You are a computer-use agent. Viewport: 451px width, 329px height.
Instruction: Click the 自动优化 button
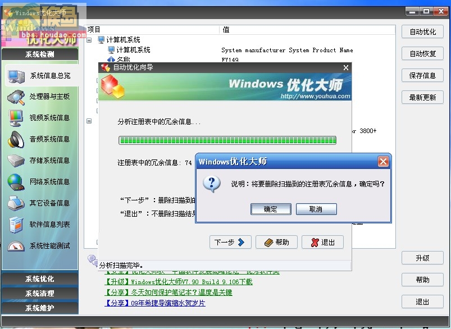click(422, 31)
